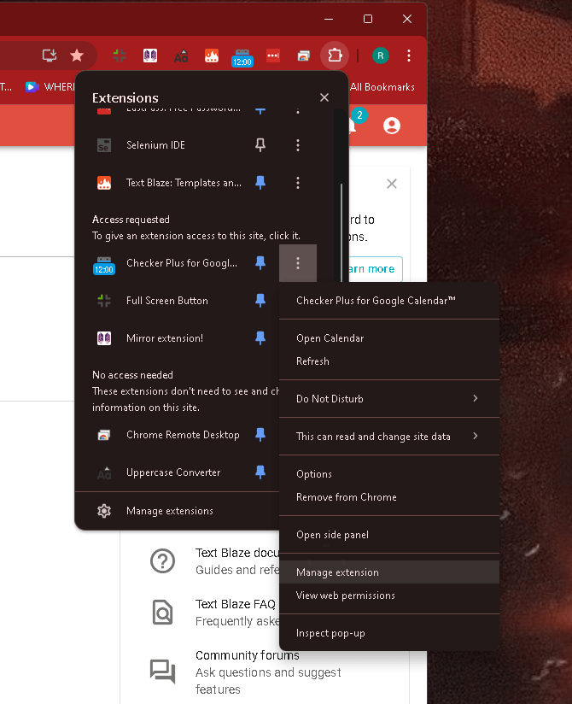Click the Extensions panel scrollbar

pyautogui.click(x=341, y=232)
